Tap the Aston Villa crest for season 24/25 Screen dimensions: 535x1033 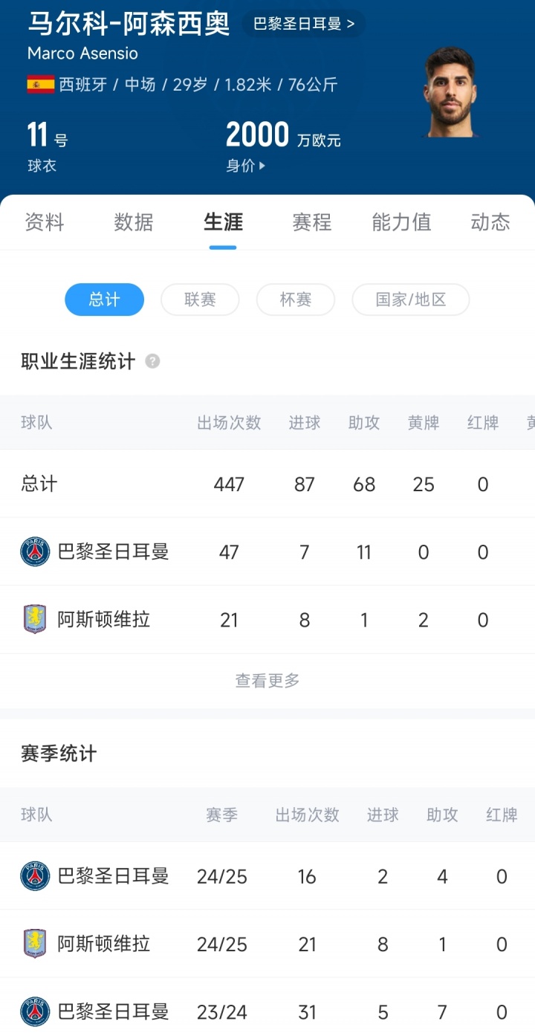click(35, 944)
